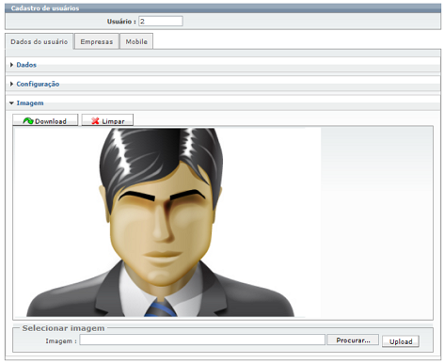444x363 pixels.
Task: Click the red X Limpar icon
Action: coord(95,121)
